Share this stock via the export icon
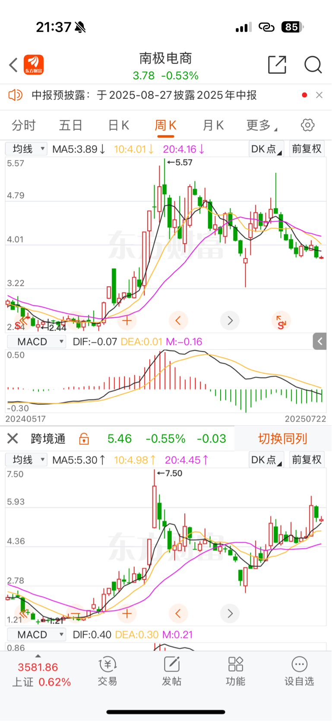Viewport: 332px width, 721px height. pyautogui.click(x=277, y=65)
